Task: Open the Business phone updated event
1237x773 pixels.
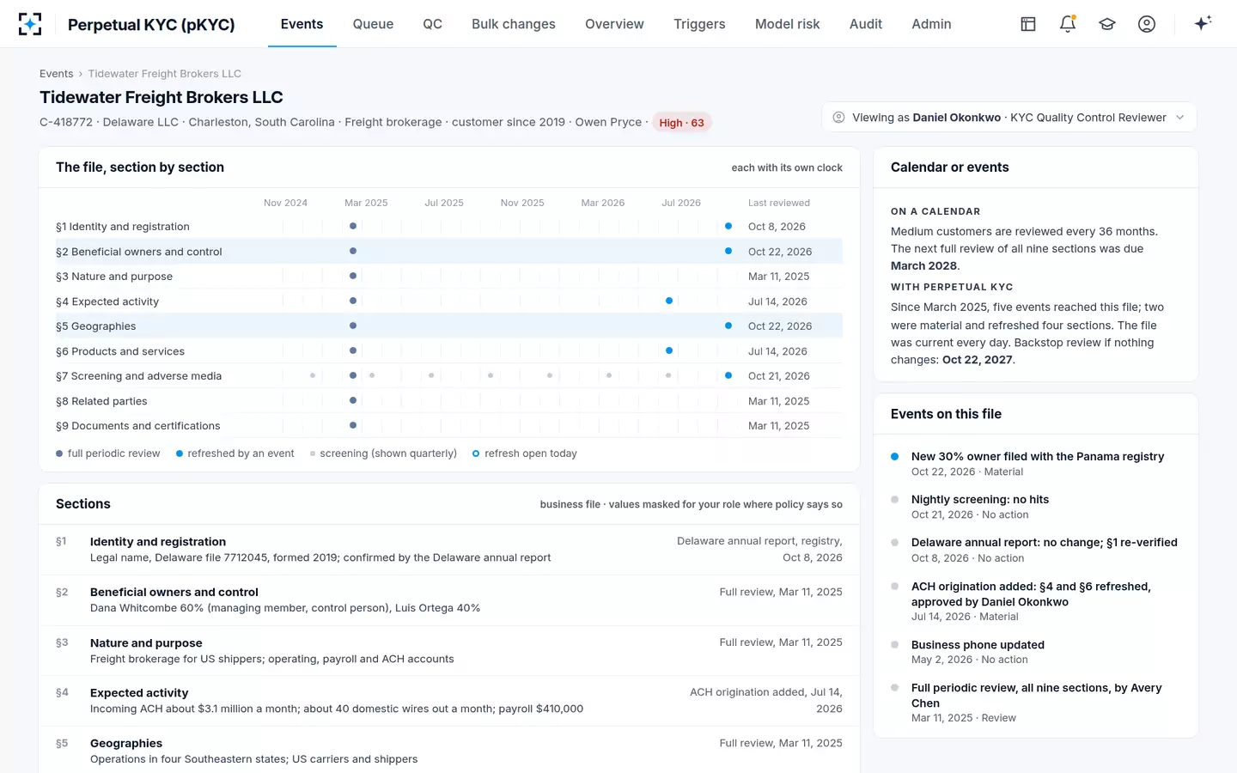Action: click(1036, 652)
